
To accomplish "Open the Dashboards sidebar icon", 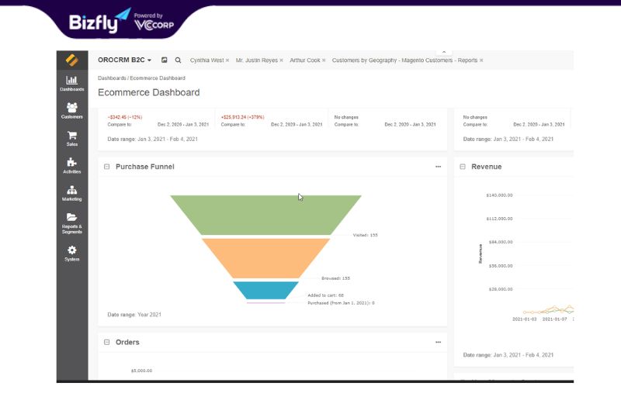I will pyautogui.click(x=71, y=84).
